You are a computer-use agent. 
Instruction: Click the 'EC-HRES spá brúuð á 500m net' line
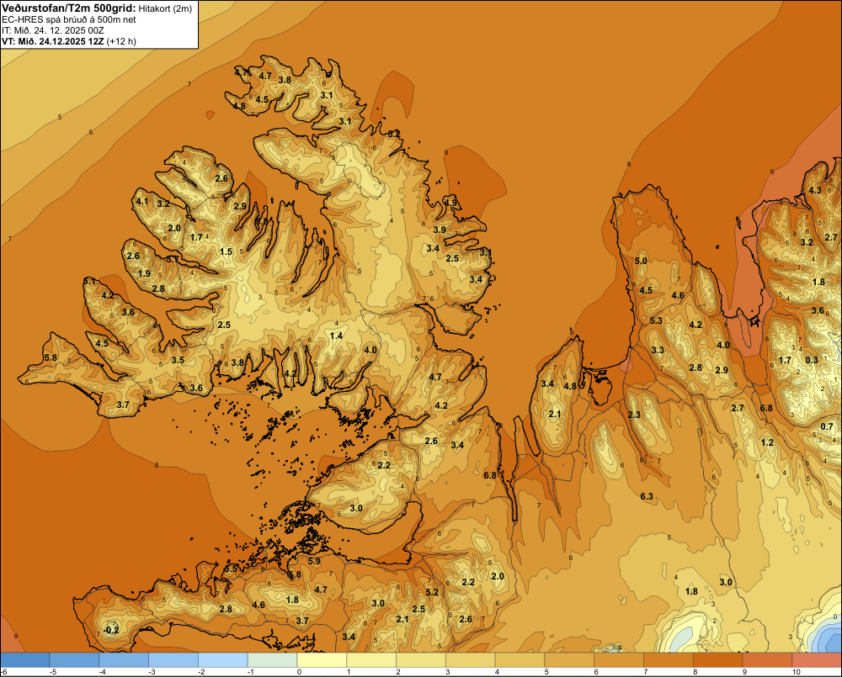click(69, 20)
